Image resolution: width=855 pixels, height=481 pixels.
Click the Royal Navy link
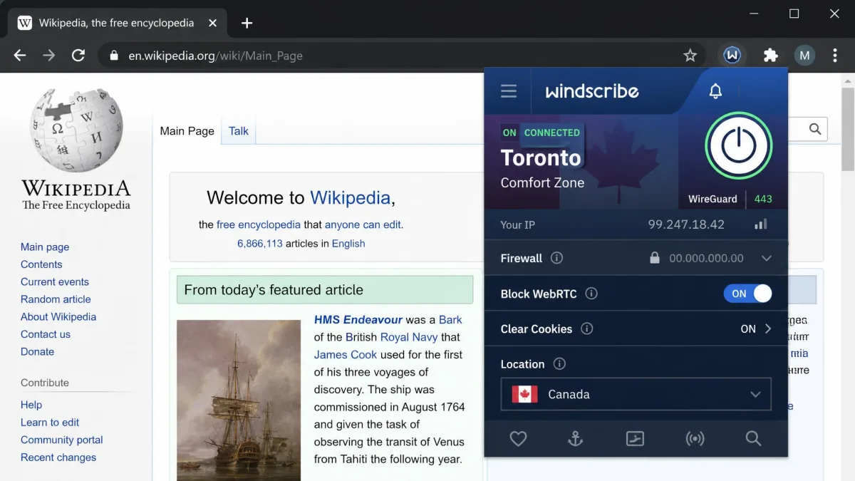[409, 337]
